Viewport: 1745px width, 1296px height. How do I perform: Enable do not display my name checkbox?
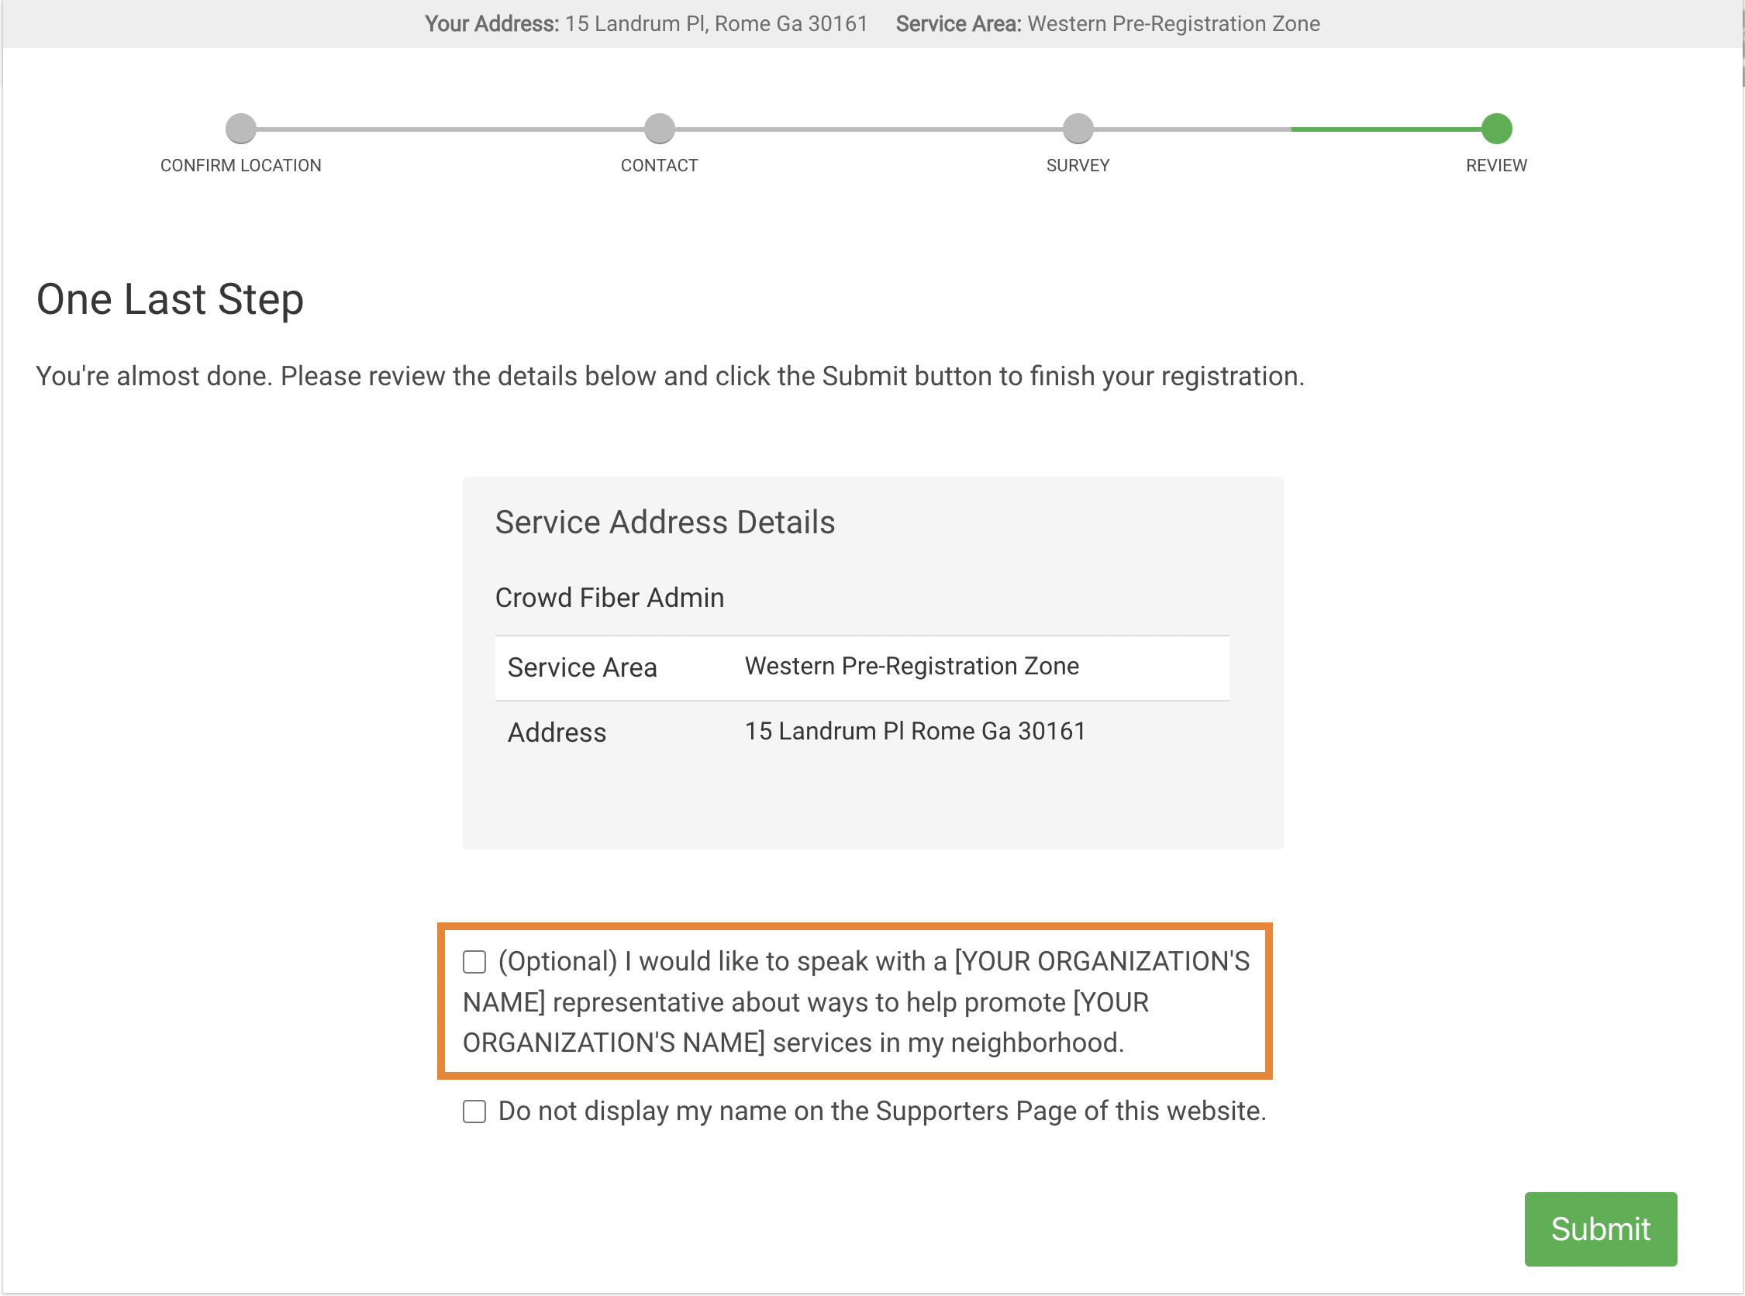474,1112
